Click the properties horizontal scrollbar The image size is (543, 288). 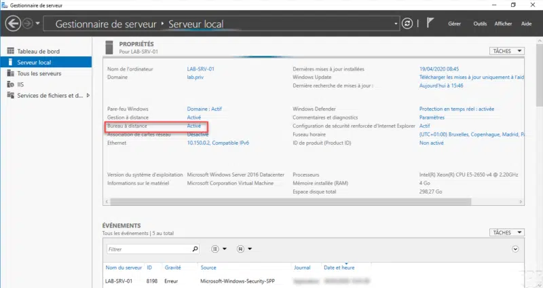(x=291, y=202)
